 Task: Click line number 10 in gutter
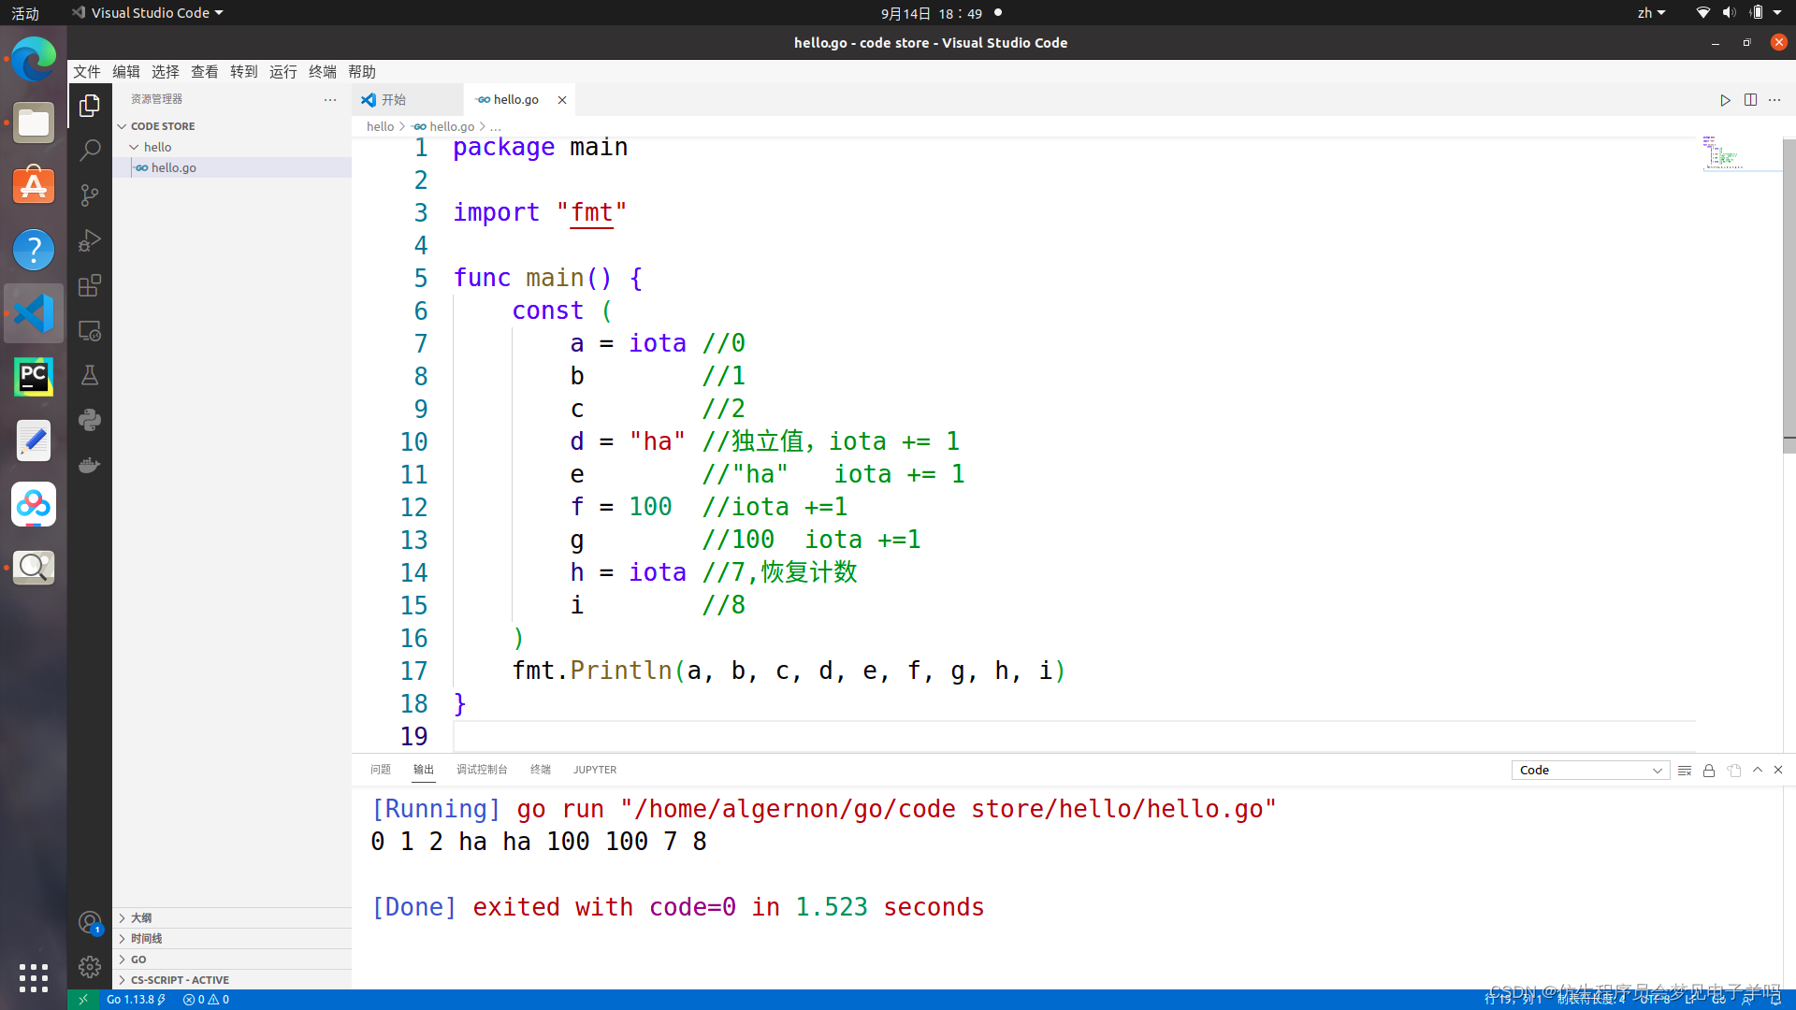[x=413, y=442]
